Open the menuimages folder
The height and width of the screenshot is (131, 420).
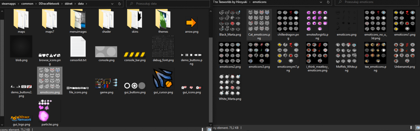[78, 20]
